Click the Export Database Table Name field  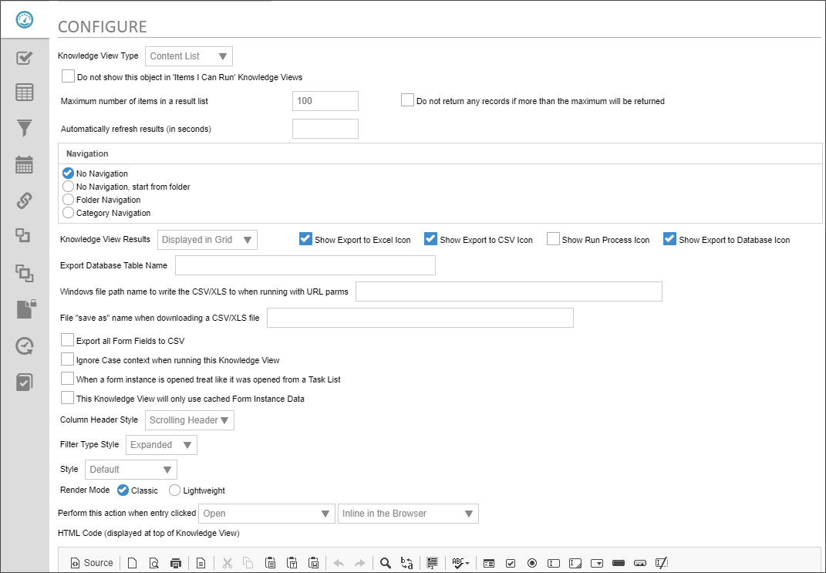305,265
